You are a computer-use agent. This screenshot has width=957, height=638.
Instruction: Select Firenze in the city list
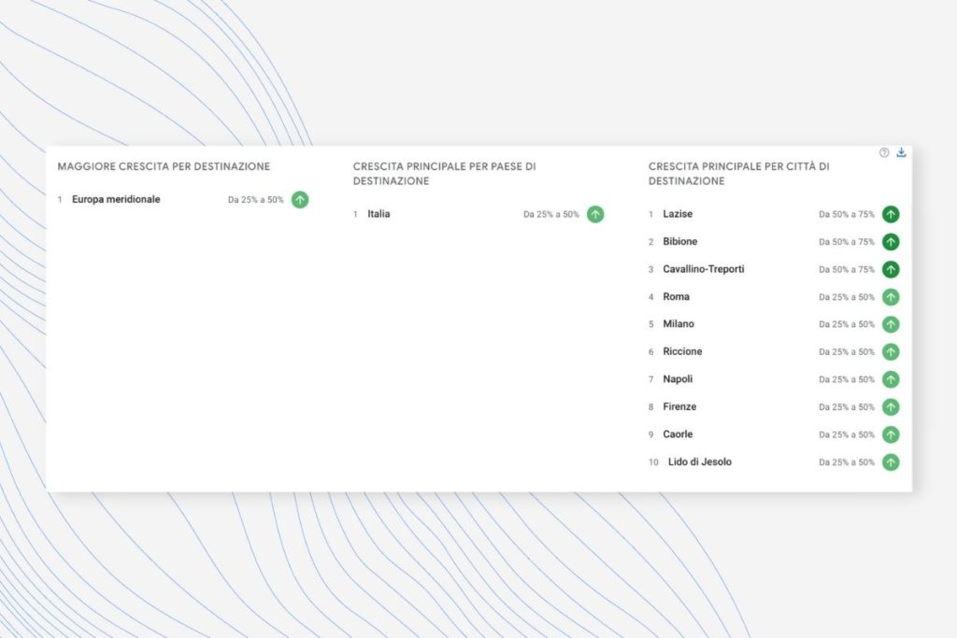pyautogui.click(x=679, y=407)
